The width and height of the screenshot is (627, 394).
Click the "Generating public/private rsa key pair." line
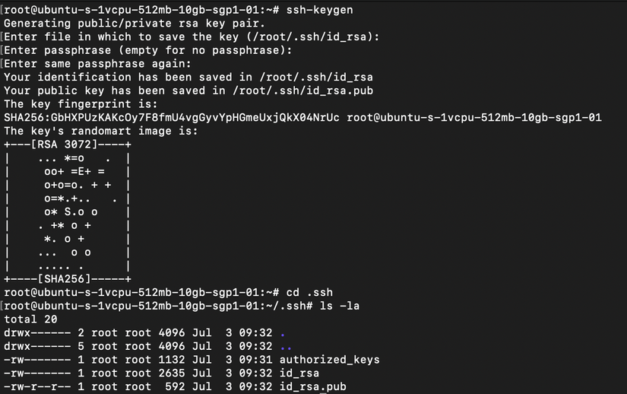click(x=123, y=24)
